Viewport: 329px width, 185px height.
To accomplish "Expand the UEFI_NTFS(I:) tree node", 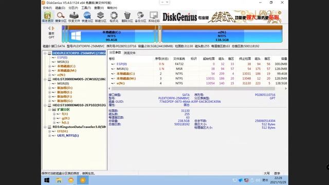I will (49, 136).
